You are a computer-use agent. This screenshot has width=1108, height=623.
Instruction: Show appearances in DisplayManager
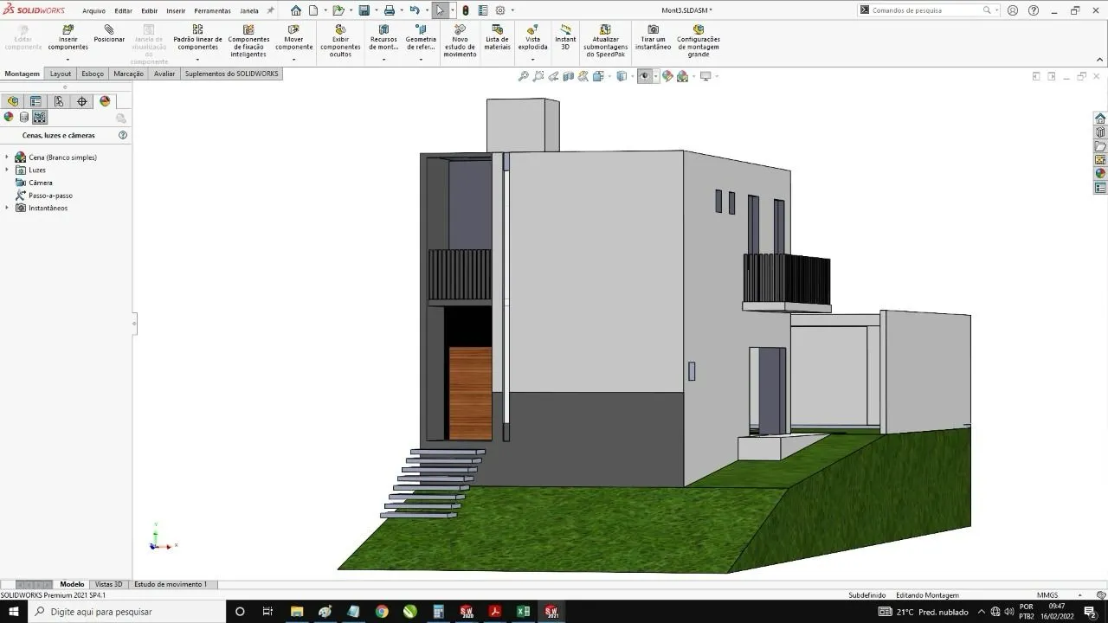[x=9, y=117]
